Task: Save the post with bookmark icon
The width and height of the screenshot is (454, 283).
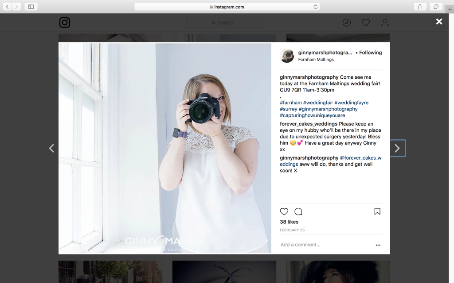Action: tap(377, 211)
